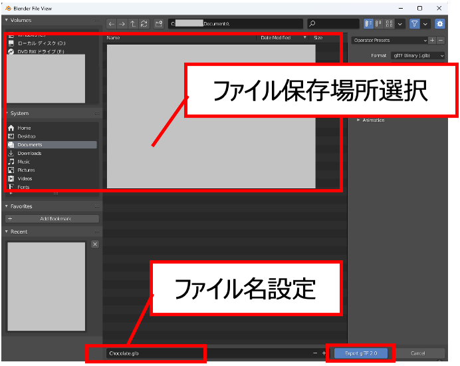Click Export glTF 2.0 button
460x366 pixels.
coord(361,353)
